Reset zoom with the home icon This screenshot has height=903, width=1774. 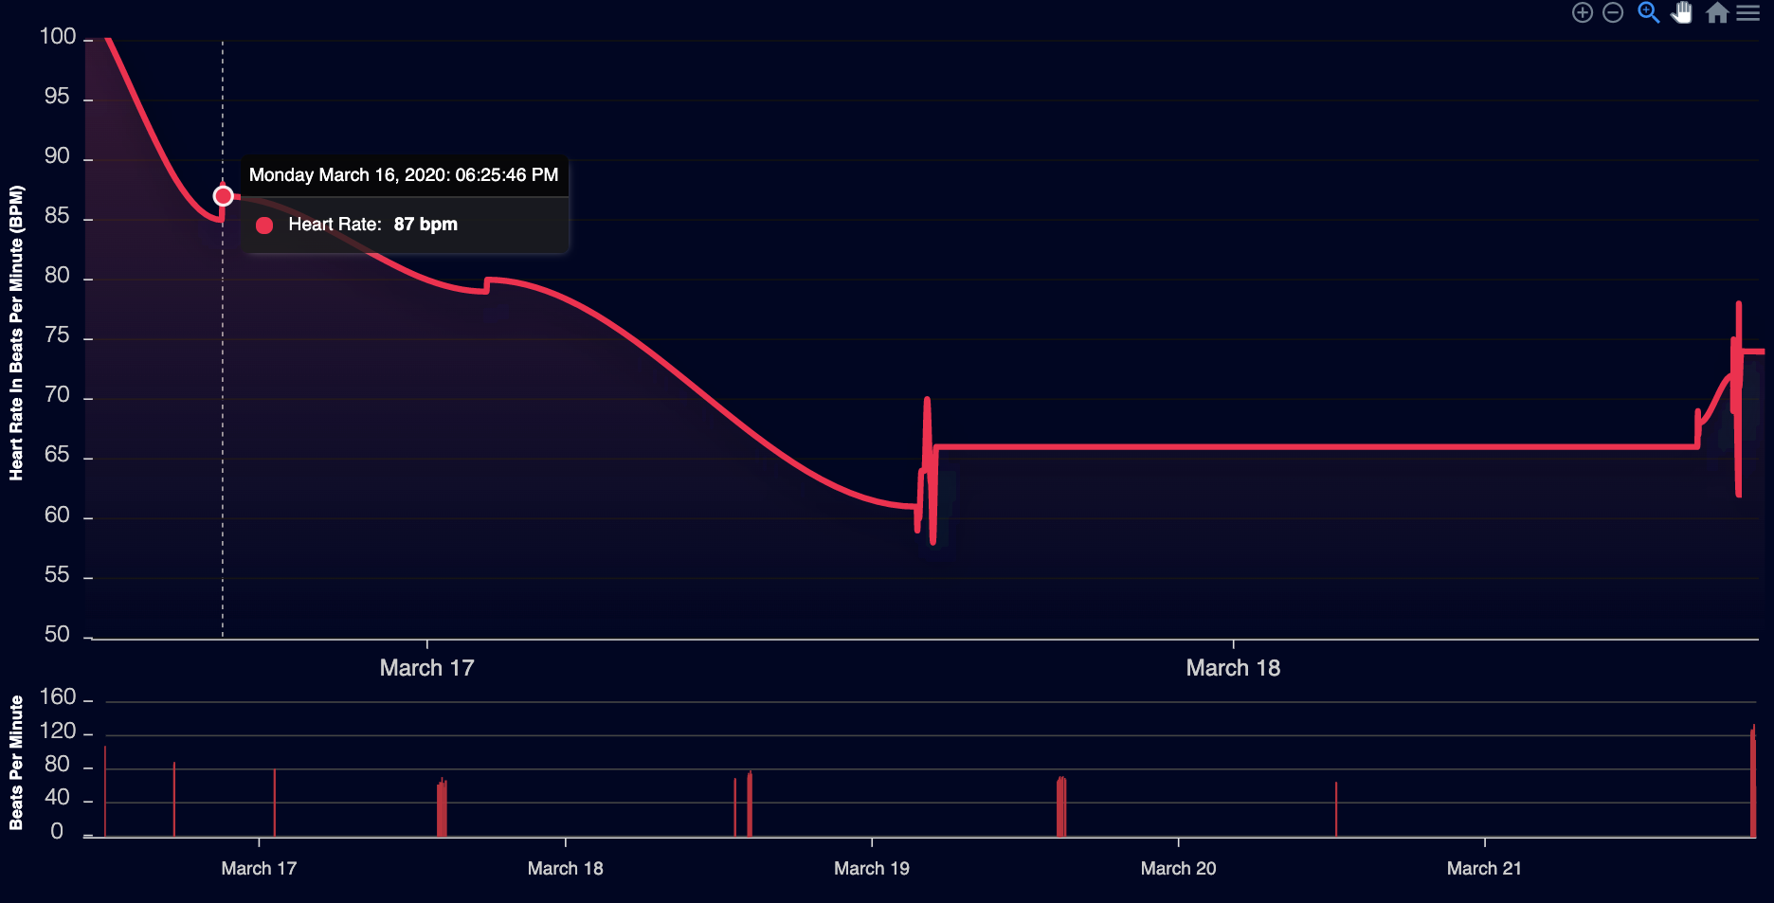click(1717, 12)
